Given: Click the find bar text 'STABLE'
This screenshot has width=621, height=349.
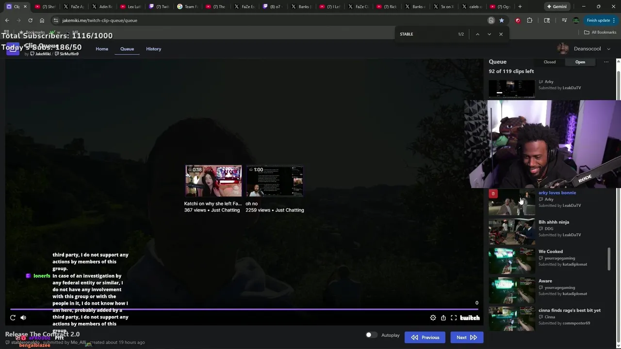Looking at the screenshot, I should point(407,34).
